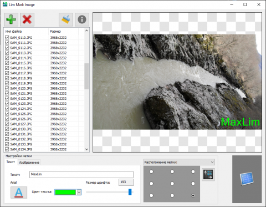Select the top-left mark position radio button
This screenshot has width=266, height=207.
point(151,171)
